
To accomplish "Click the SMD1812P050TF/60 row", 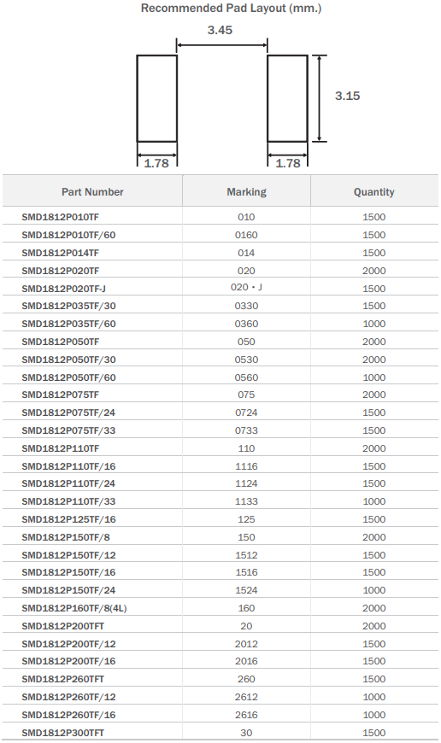I will (x=220, y=377).
